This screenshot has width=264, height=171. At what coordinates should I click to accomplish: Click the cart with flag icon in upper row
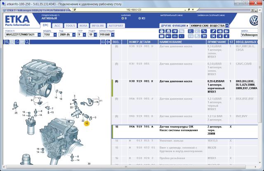[204, 31]
